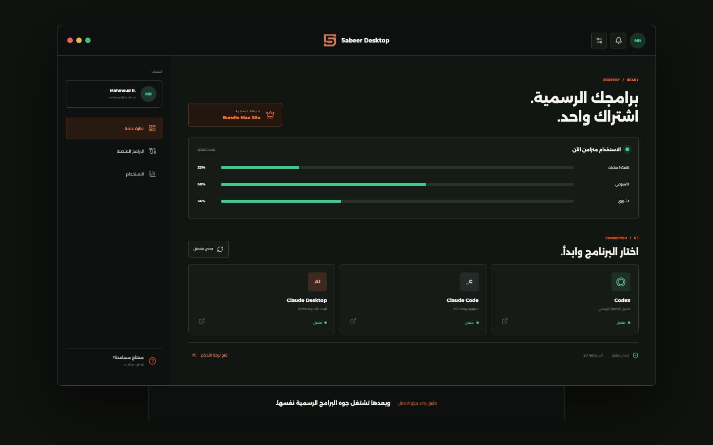
Task: Click the "34%" value
Action: tap(201, 201)
